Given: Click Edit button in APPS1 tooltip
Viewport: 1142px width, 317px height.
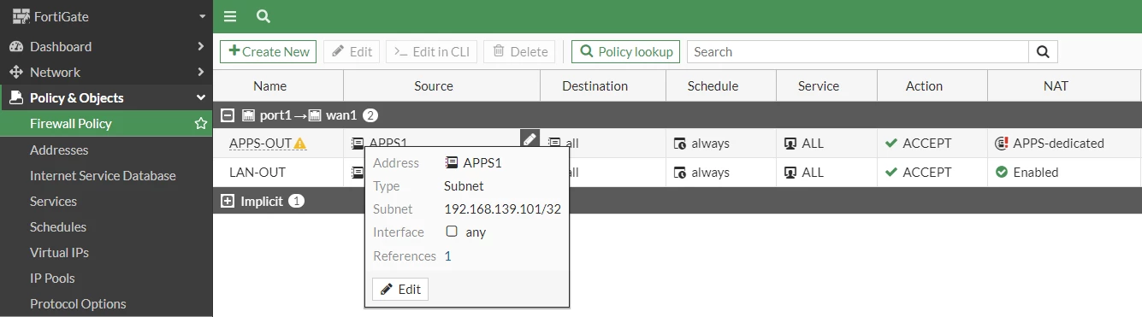Looking at the screenshot, I should 400,289.
